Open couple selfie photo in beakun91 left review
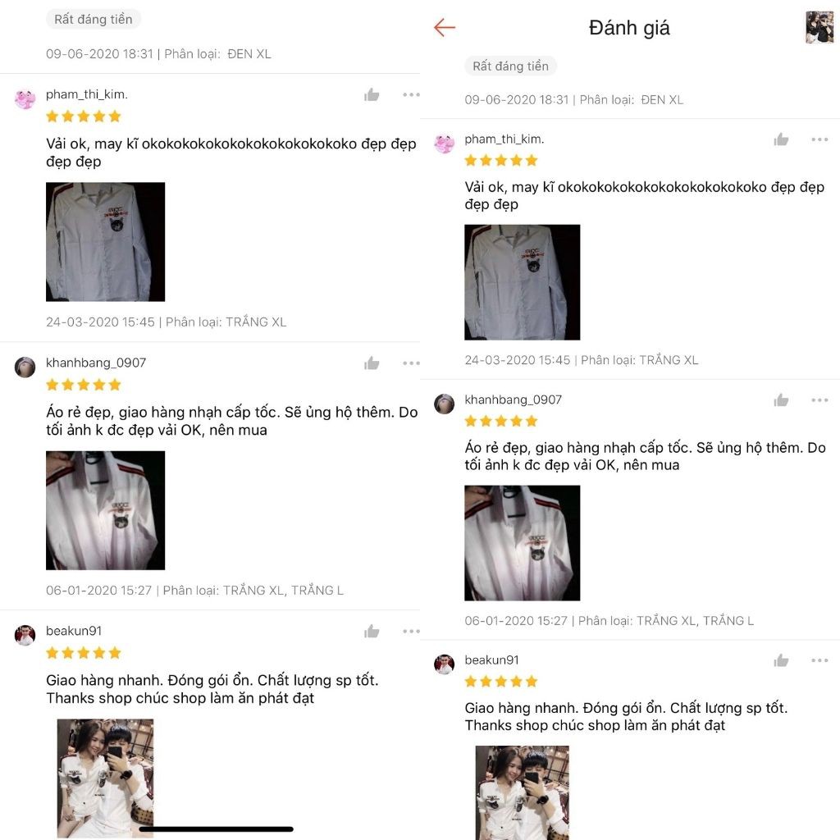The height and width of the screenshot is (840, 840). click(106, 778)
